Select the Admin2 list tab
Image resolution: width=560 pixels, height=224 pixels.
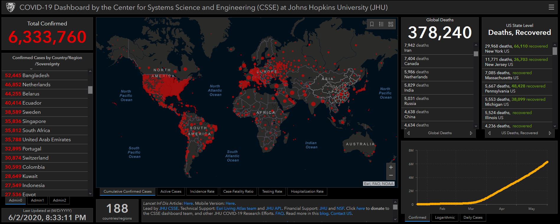pos(59,200)
